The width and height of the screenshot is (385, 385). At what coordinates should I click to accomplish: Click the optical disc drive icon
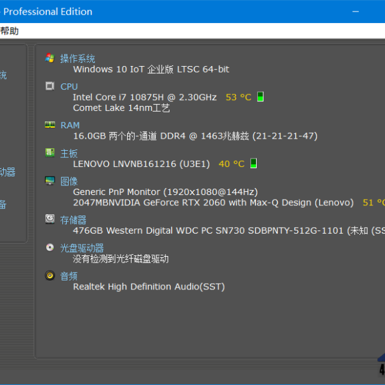50,247
